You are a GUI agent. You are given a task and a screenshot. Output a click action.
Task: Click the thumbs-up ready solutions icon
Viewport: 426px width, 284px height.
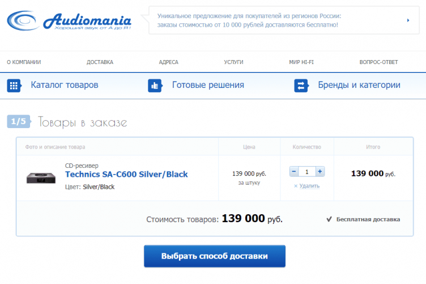click(x=155, y=86)
